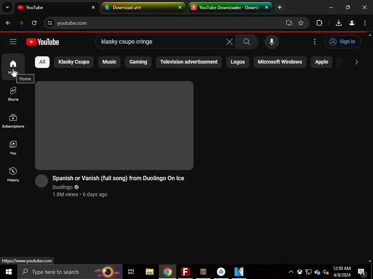
Task: Open the Spanish or Vanish video title
Action: (118, 178)
